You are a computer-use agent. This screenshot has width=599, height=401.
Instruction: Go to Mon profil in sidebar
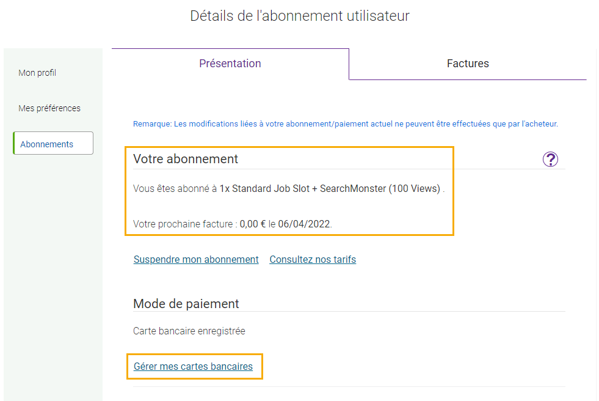coord(37,73)
